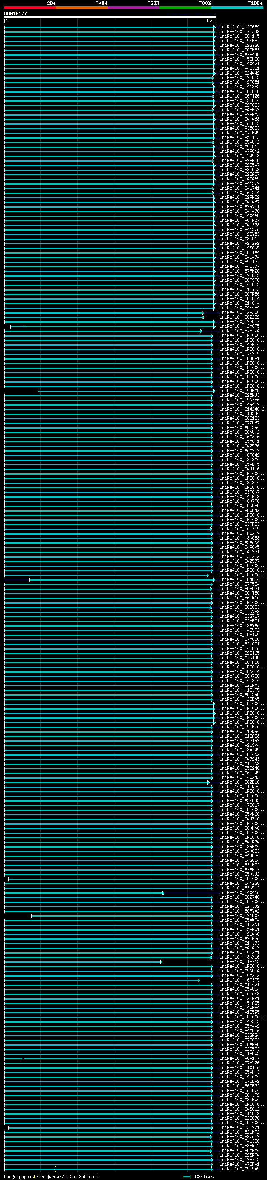This screenshot has height=1180, width=267.
Task: Select hit label UniRef100_C0Z2Q9
Action: pyautogui.click(x=239, y=317)
